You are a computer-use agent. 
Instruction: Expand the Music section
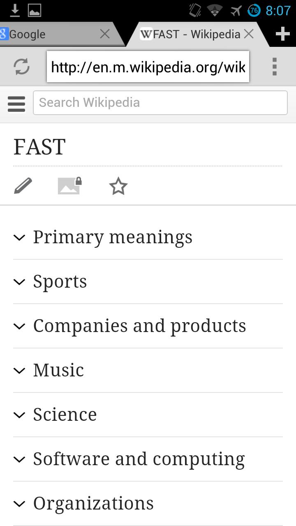[x=58, y=370]
